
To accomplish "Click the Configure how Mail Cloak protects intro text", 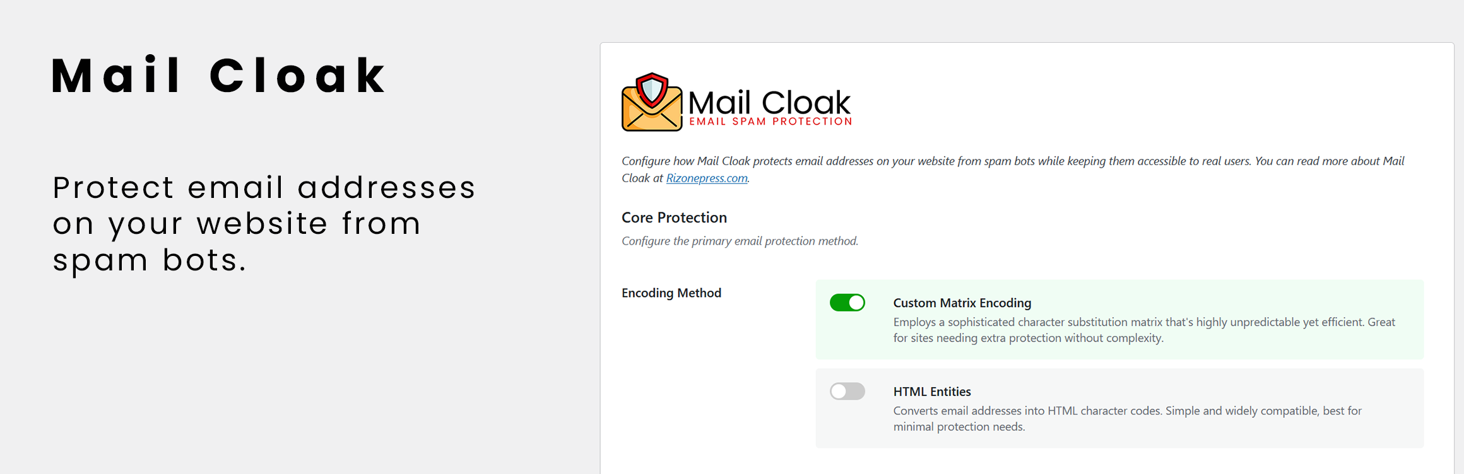I will 1013,170.
